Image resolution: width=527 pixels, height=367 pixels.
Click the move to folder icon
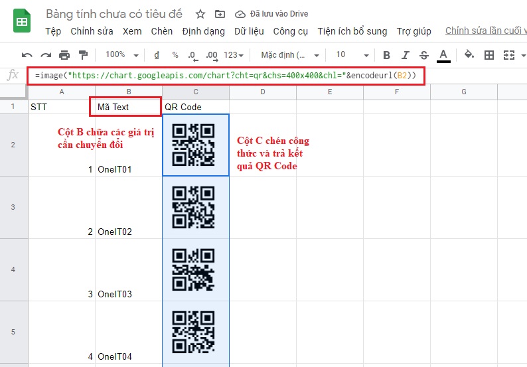[220, 14]
